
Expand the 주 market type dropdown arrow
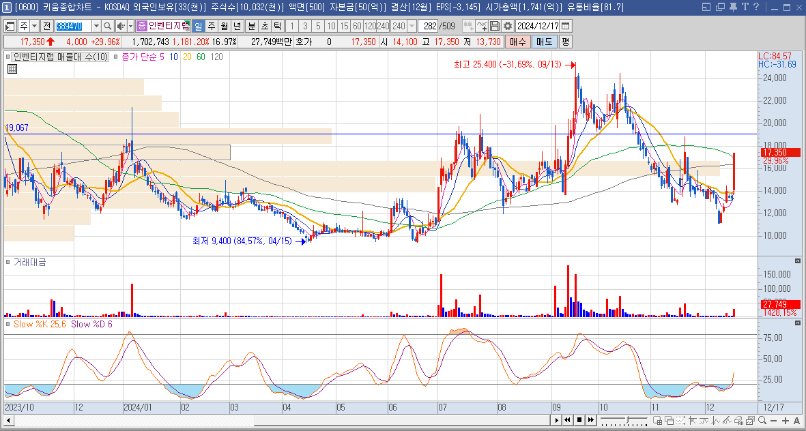[x=34, y=26]
